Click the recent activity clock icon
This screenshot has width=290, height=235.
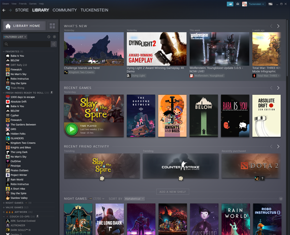(49, 37)
